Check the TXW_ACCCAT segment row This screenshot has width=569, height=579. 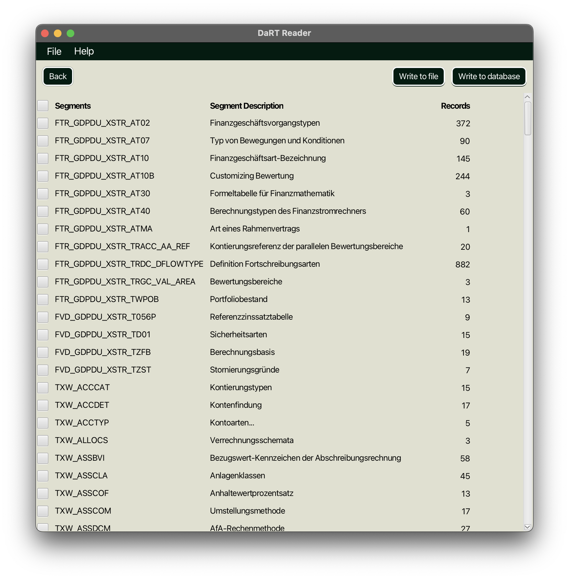point(43,387)
